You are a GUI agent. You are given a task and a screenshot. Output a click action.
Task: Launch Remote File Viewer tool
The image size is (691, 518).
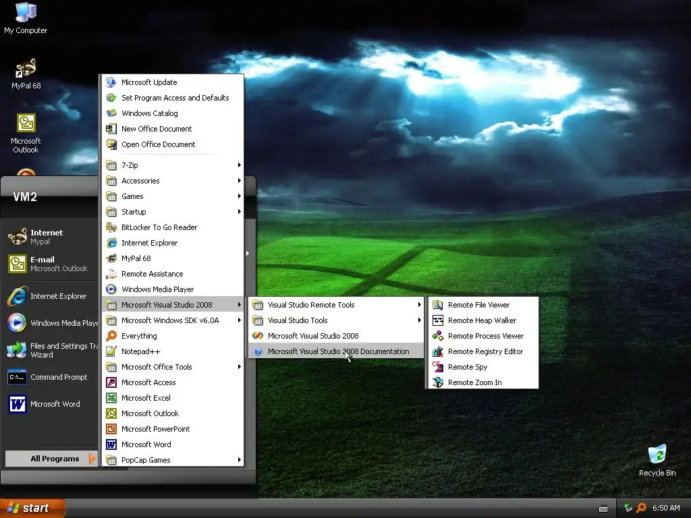click(482, 305)
